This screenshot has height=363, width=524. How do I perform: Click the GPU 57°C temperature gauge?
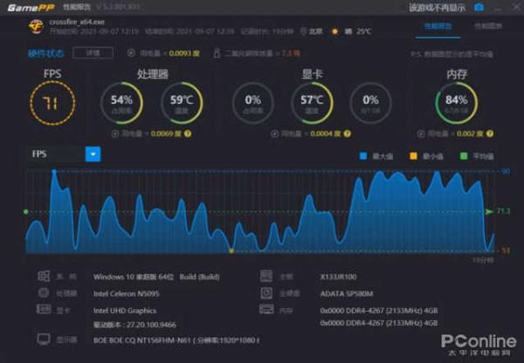[309, 103]
